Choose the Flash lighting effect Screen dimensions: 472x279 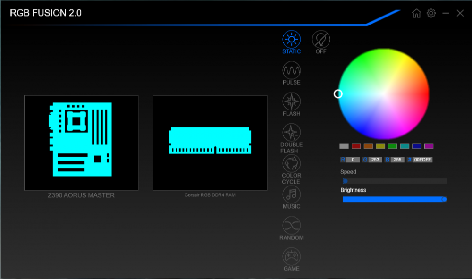click(x=291, y=101)
